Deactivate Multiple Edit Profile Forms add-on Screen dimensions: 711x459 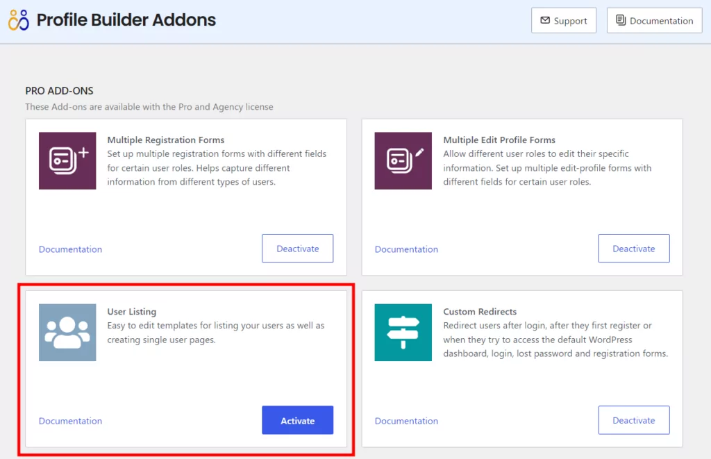[634, 249]
